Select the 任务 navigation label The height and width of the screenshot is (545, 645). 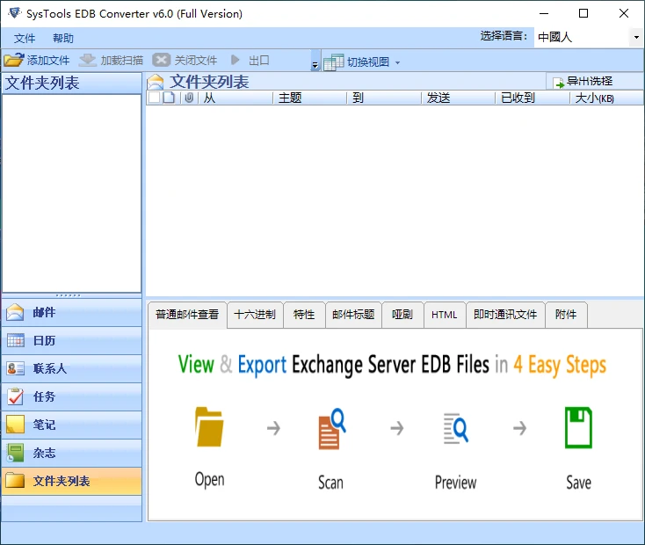click(45, 396)
